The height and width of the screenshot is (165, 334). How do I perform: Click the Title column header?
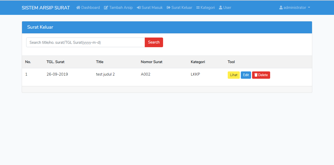[x=100, y=62]
